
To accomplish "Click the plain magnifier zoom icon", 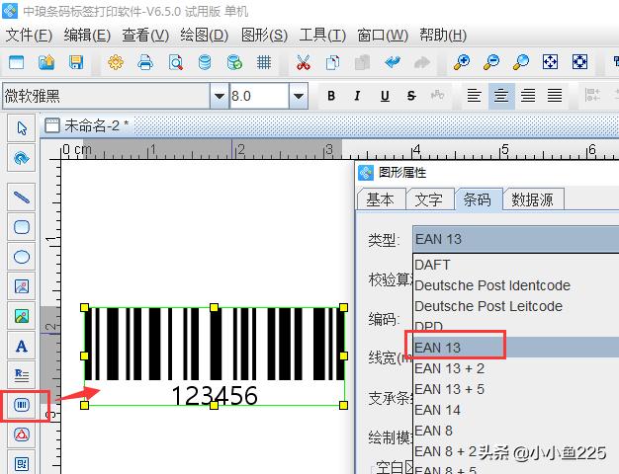I will [x=521, y=62].
